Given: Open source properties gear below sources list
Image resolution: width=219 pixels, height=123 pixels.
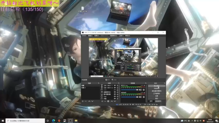Looking at the screenshot, I should coord(108,101).
